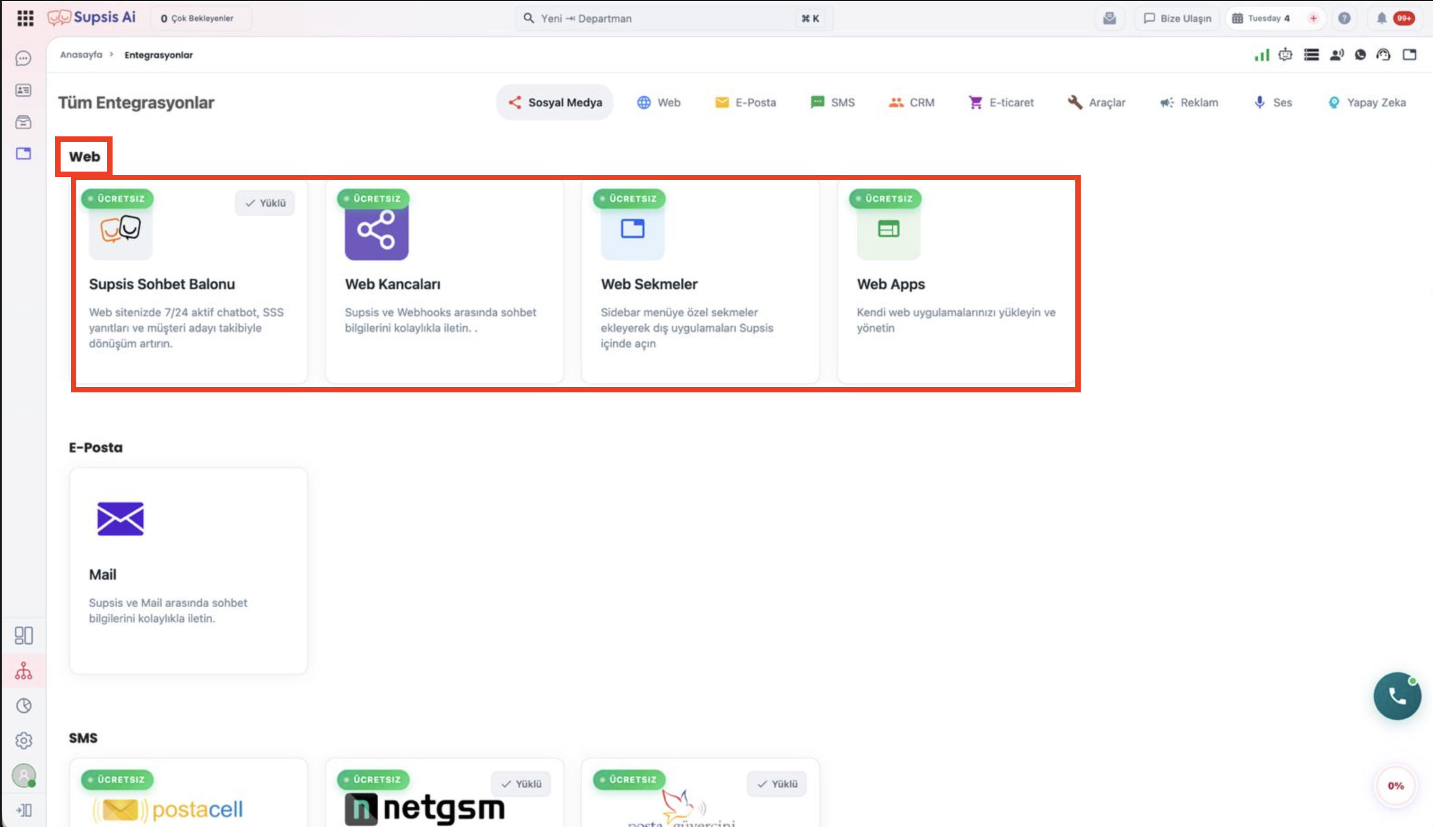Screen dimensions: 1433x827
Task: Click Yüklü badge on Supsis Sohbet Balonu
Action: pyautogui.click(x=265, y=203)
